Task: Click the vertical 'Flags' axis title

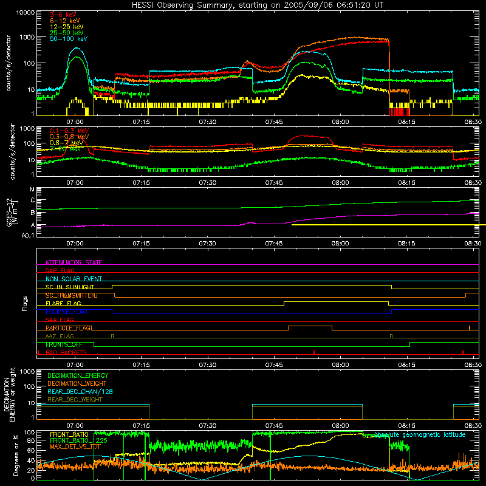Action: (x=25, y=303)
